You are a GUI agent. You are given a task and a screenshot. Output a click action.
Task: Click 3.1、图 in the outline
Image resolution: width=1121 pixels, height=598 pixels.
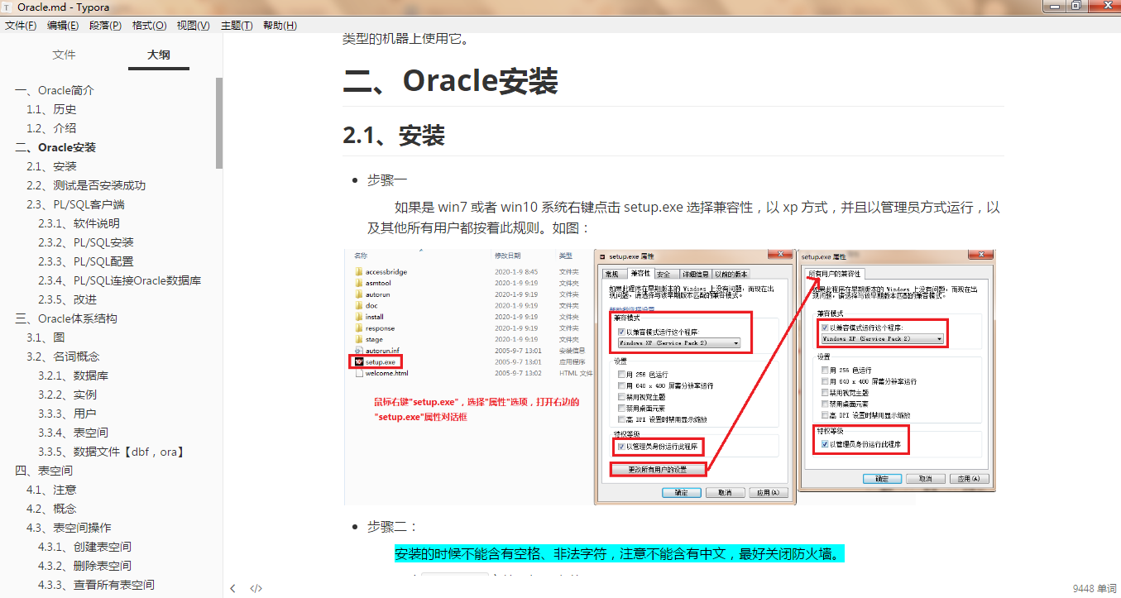coord(46,337)
